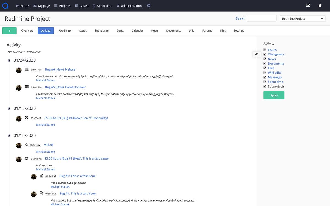Uncheck the Subprojects checkbox
Screen dimensions: 330x206
265,86
